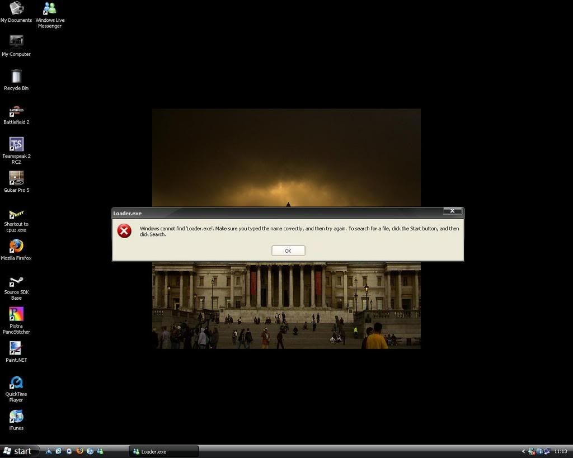Select Windows Live Messenger desktop icon

coord(50,8)
